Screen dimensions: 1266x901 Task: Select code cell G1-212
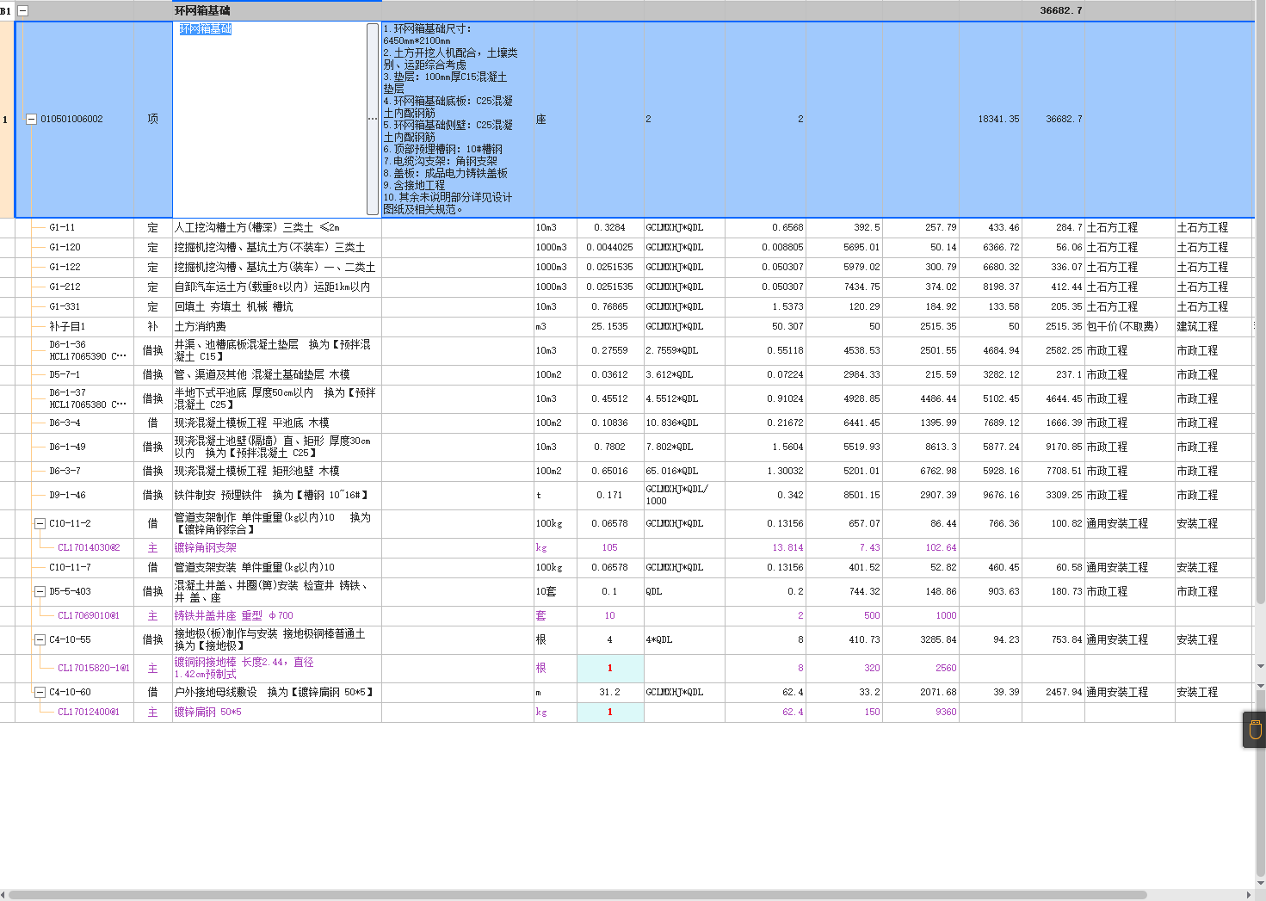click(65, 287)
